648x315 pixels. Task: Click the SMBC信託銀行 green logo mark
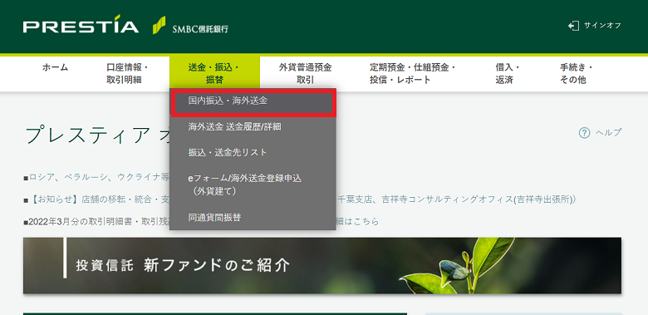point(160,25)
